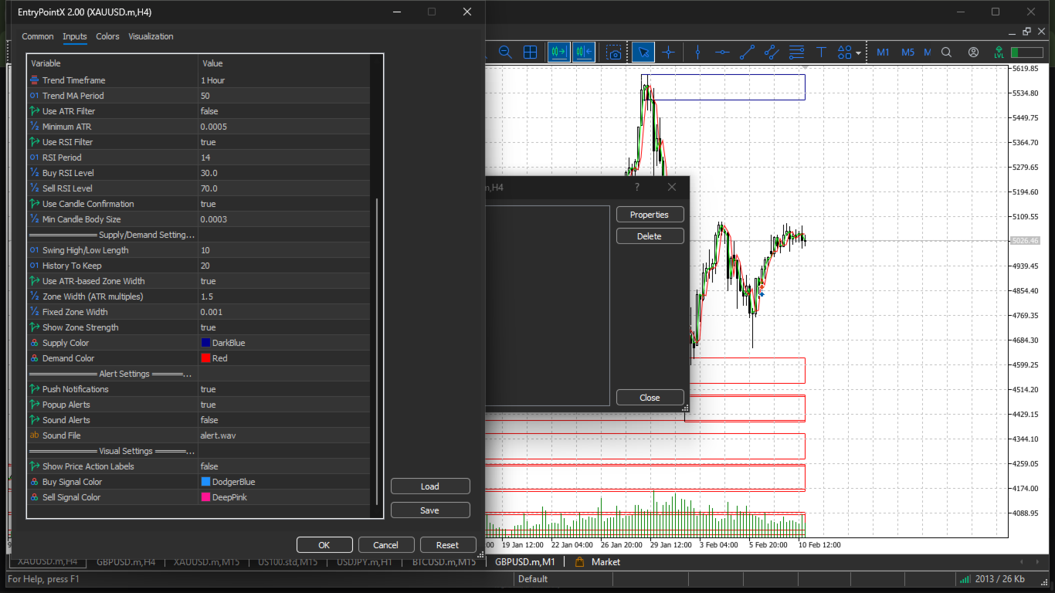
Task: Select the text label tool
Action: (x=821, y=52)
